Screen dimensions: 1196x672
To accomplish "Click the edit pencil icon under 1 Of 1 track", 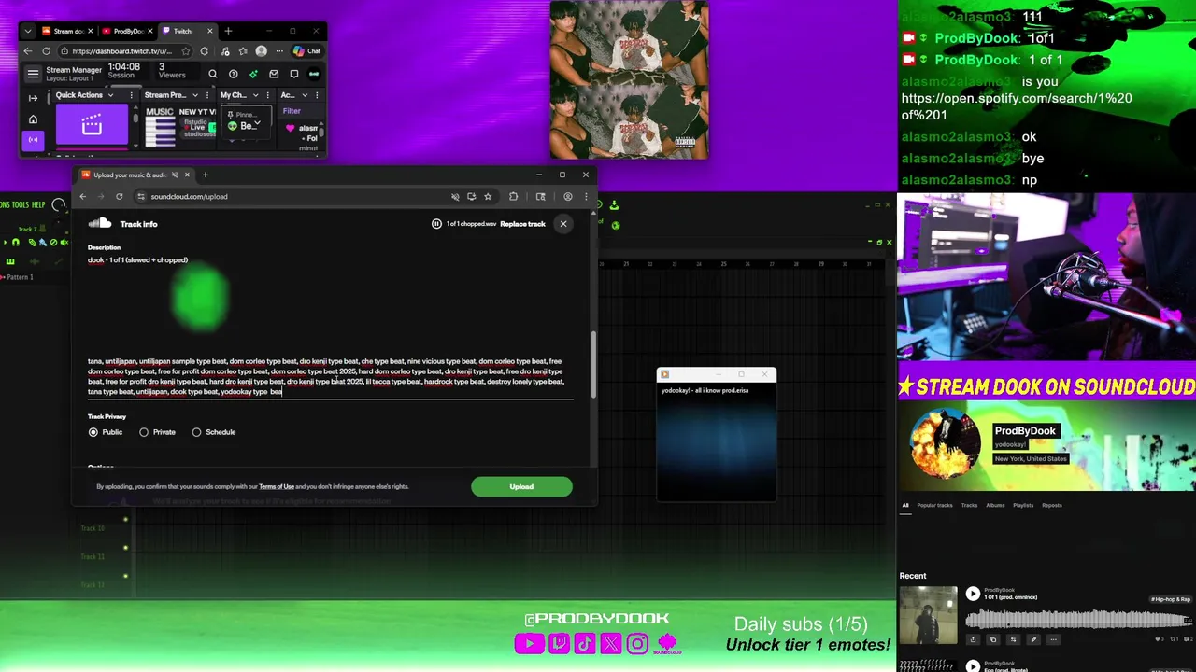I will click(1033, 639).
